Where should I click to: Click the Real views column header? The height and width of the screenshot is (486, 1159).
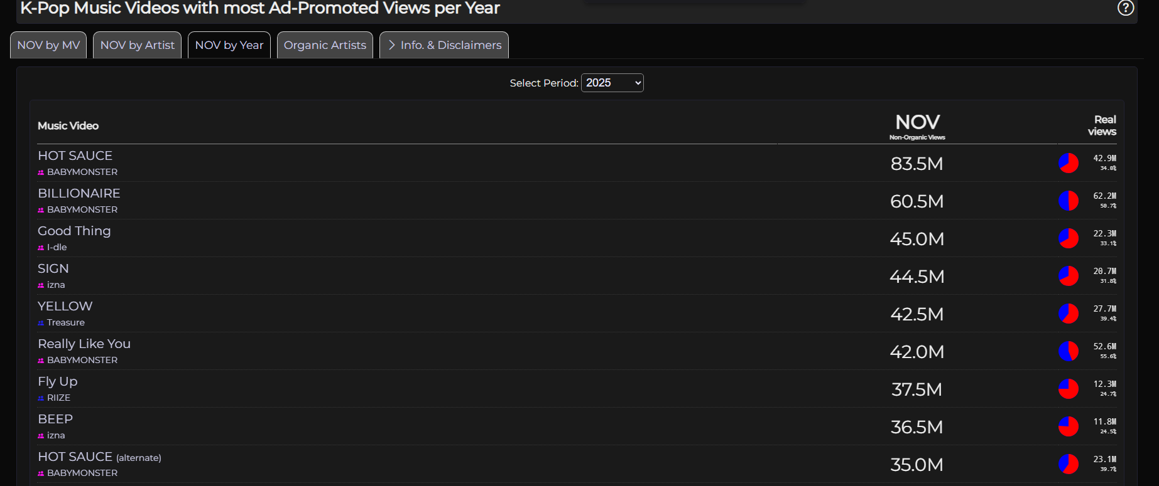point(1102,125)
